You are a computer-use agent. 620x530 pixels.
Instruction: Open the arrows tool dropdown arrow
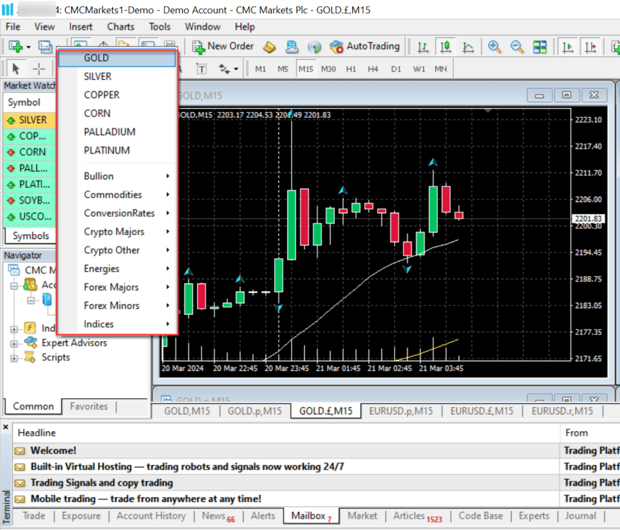click(x=236, y=69)
